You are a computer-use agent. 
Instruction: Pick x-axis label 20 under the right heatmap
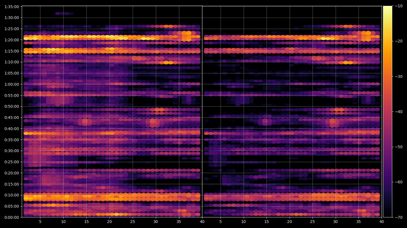(290, 222)
